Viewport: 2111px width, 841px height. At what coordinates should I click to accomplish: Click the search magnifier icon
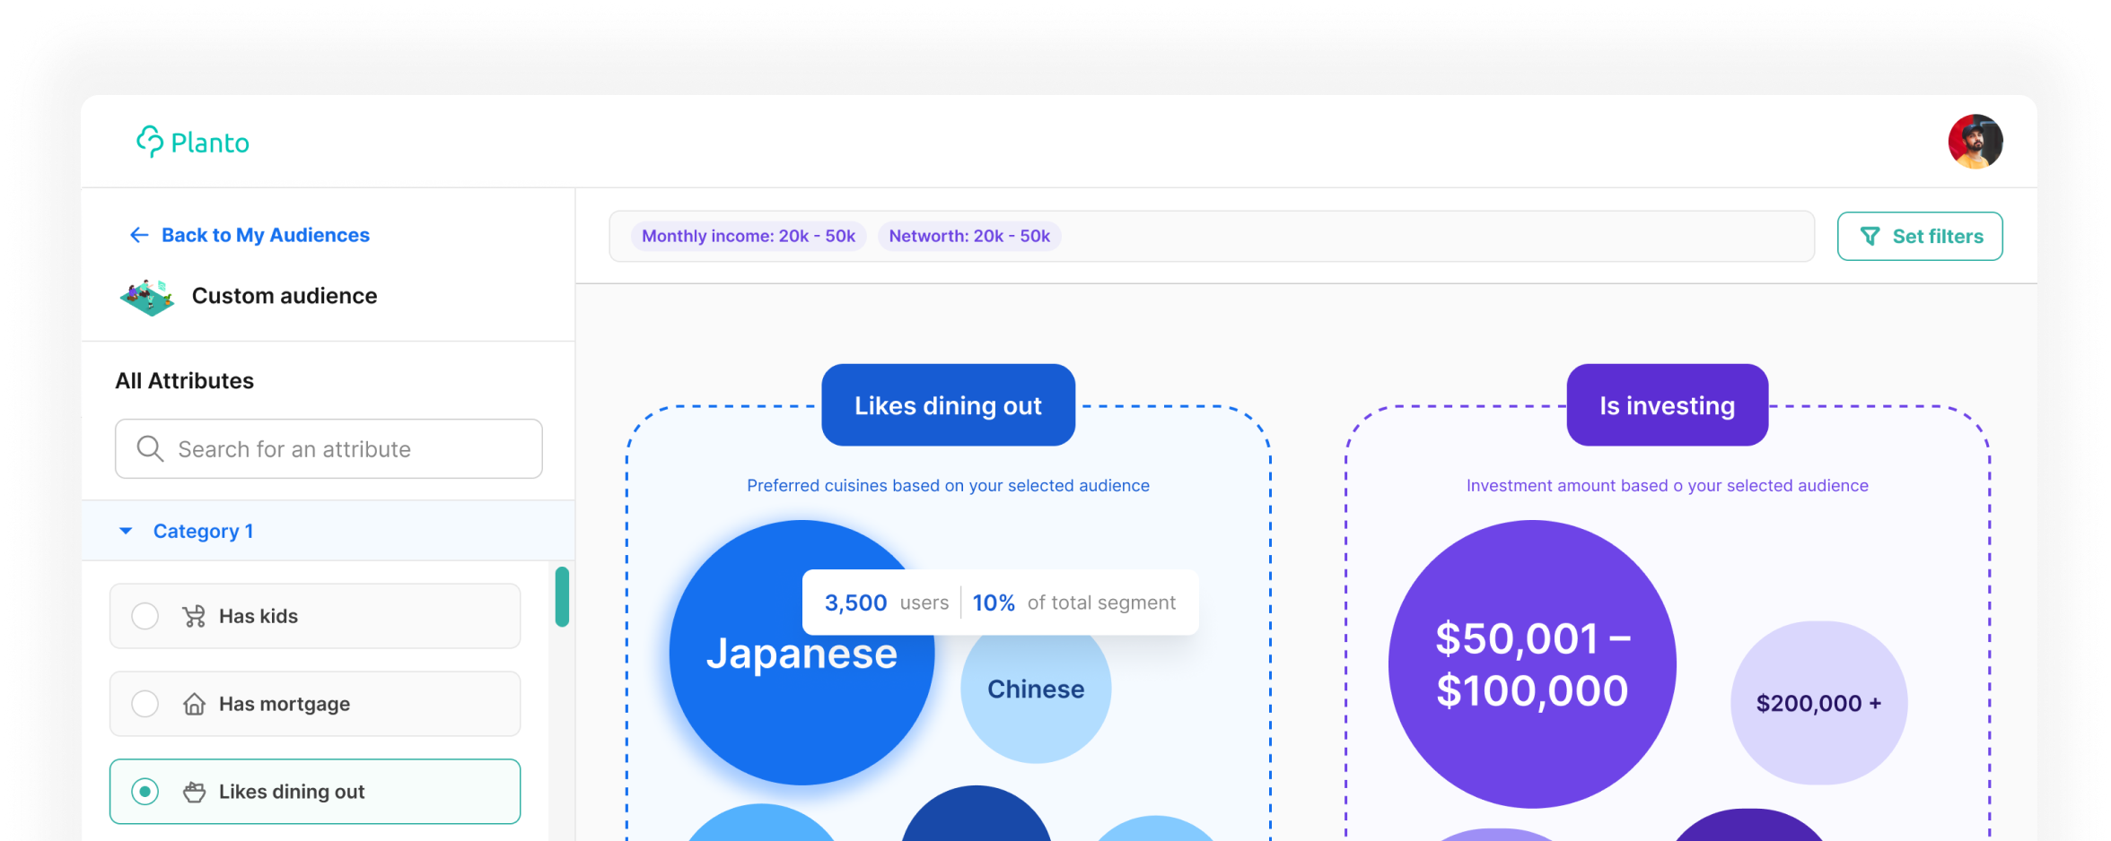(x=150, y=449)
